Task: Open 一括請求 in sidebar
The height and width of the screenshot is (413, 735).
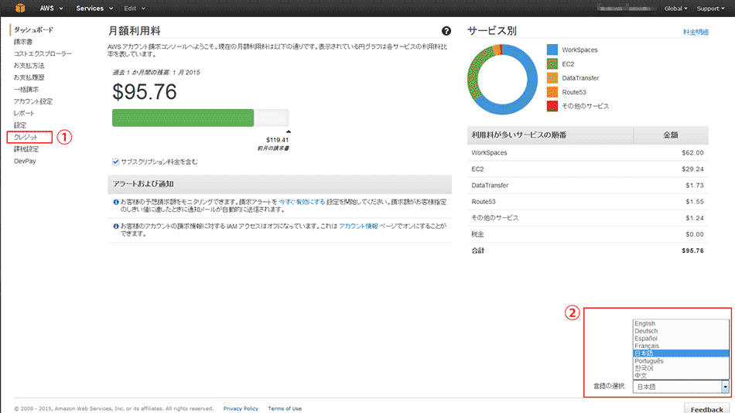Action: click(x=26, y=90)
